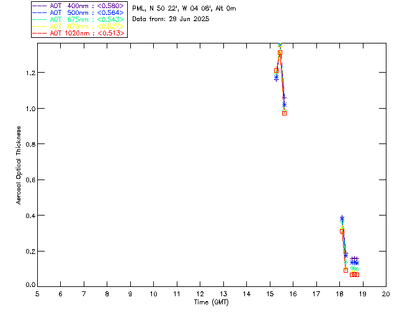The image size is (397, 318).
Task: Click the 1.2 y-axis tick label
Action: [x=30, y=73]
